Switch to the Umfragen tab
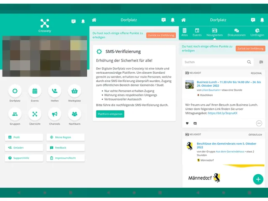The width and height of the screenshot is (268, 201). [x=257, y=32]
